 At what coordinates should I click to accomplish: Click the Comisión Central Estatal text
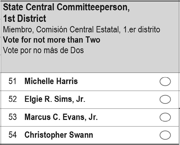click(78, 29)
